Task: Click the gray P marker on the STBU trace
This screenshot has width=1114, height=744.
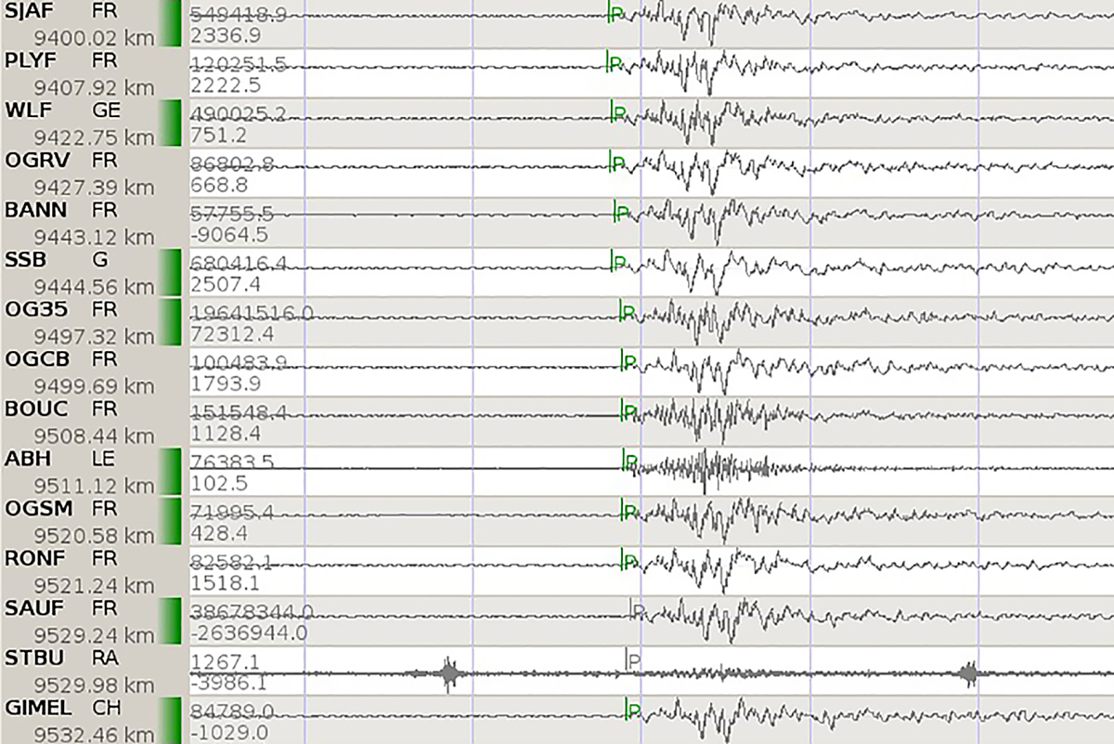Action: 633,659
